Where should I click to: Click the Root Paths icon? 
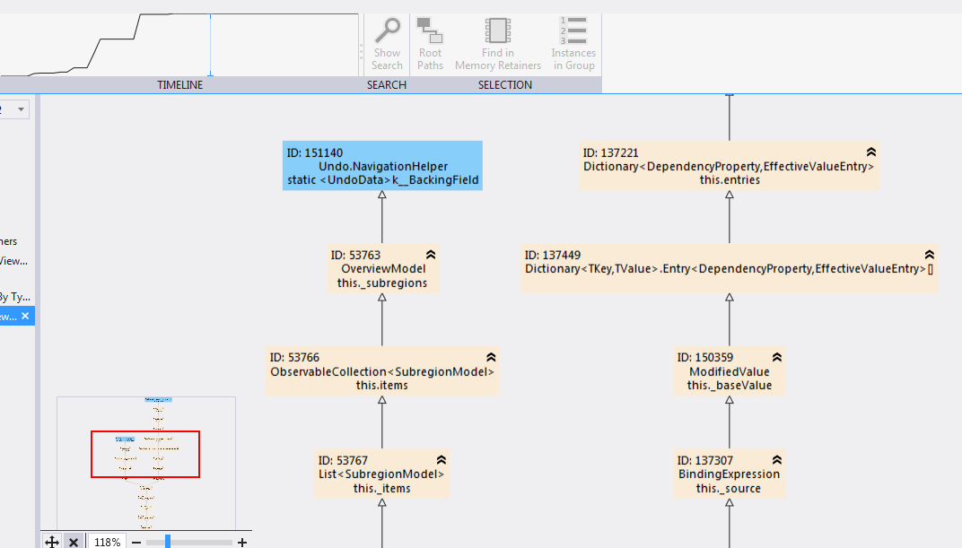click(x=430, y=43)
